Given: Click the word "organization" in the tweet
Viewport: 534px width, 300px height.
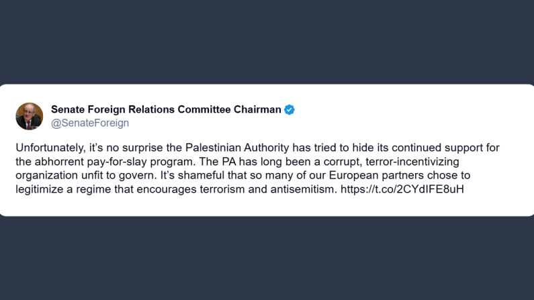Looking at the screenshot, I should (x=44, y=175).
